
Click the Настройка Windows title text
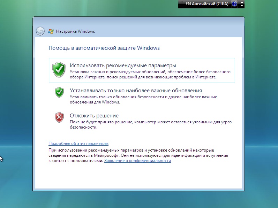pyautogui.click(x=76, y=31)
